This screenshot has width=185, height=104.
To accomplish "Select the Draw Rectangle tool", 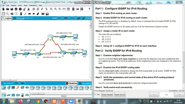I will tap(30, 14).
